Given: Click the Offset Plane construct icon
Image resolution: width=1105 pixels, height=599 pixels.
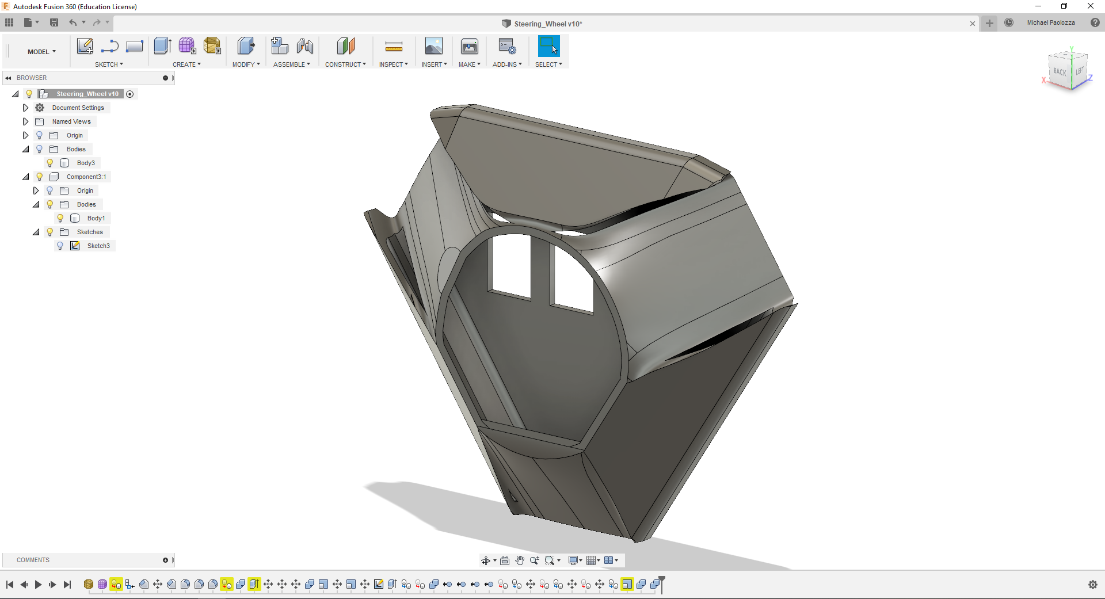Looking at the screenshot, I should 345,46.
